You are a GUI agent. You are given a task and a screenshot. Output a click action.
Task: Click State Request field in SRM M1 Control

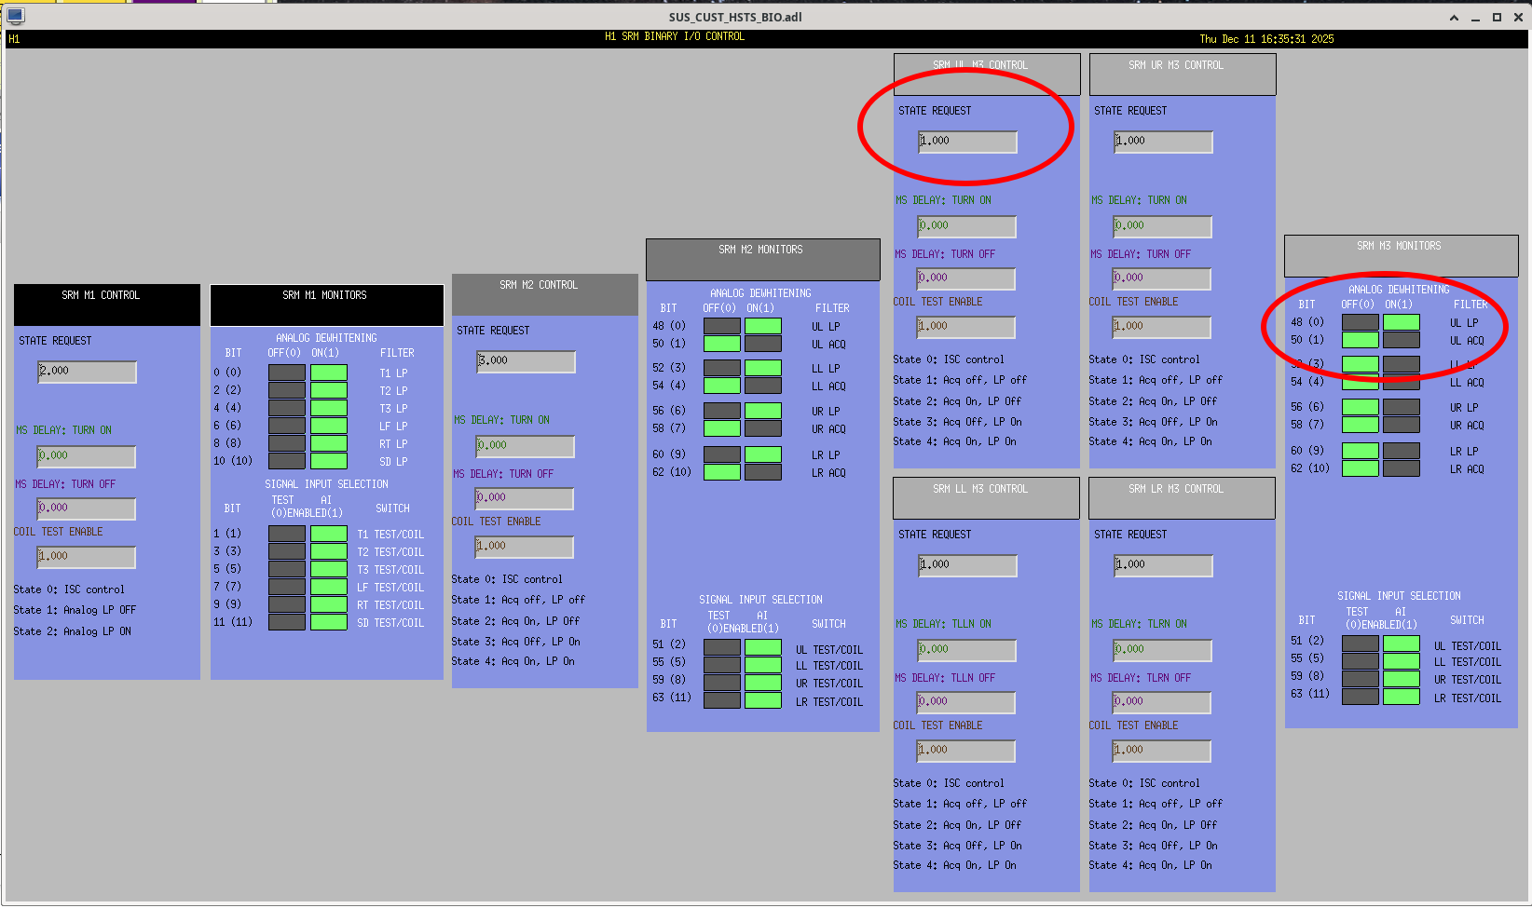(x=87, y=372)
